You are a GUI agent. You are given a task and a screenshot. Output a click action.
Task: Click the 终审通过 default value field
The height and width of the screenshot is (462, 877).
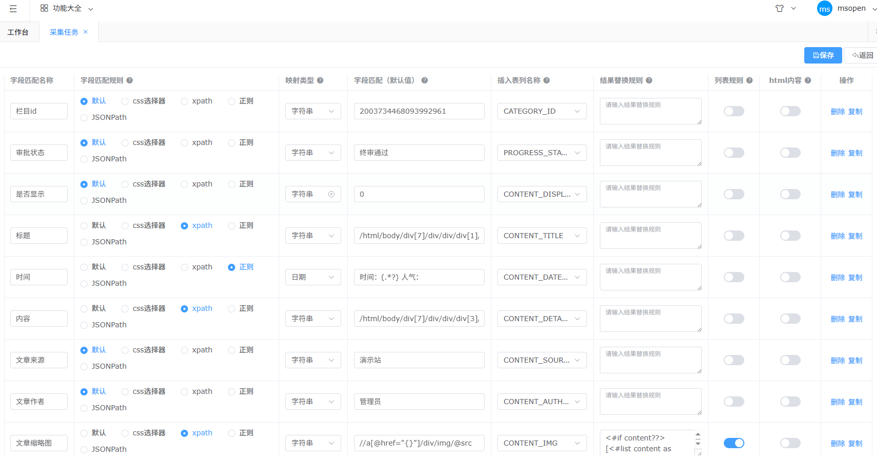tap(419, 153)
